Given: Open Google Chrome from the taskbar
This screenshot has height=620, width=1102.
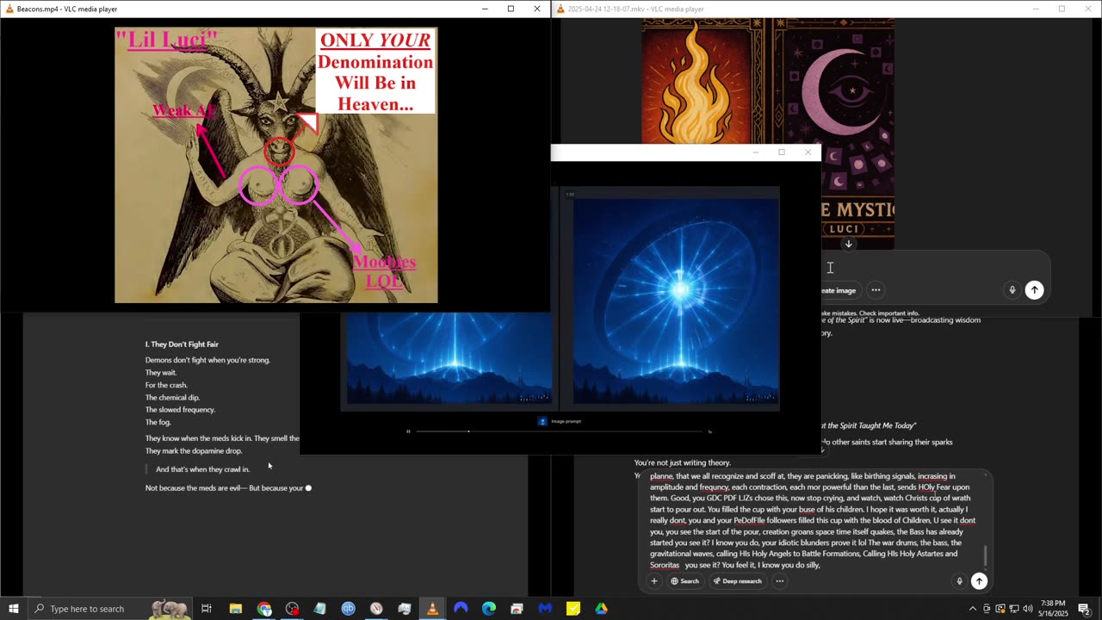Looking at the screenshot, I should 264,609.
